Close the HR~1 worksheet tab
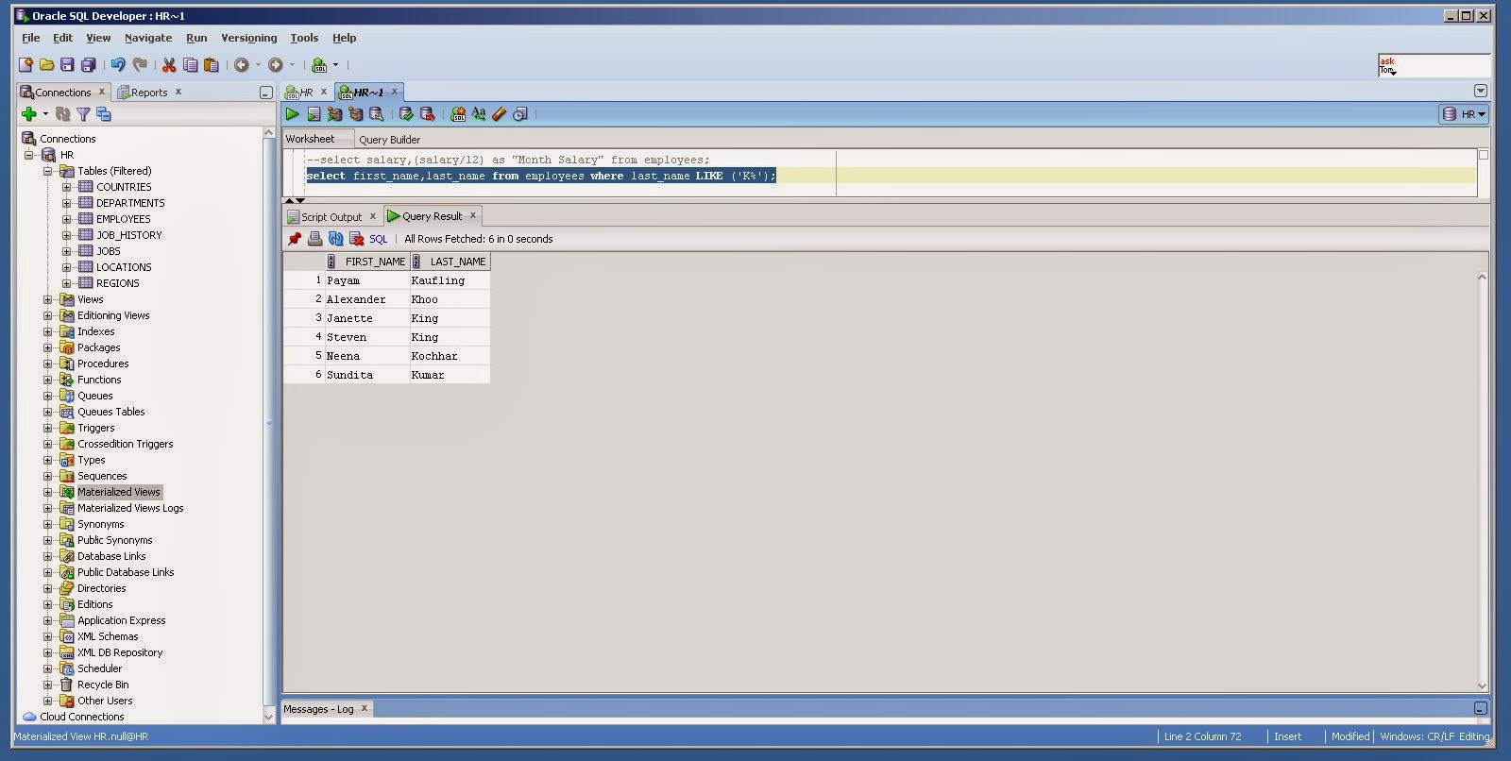Viewport: 1511px width, 761px height. click(x=395, y=92)
